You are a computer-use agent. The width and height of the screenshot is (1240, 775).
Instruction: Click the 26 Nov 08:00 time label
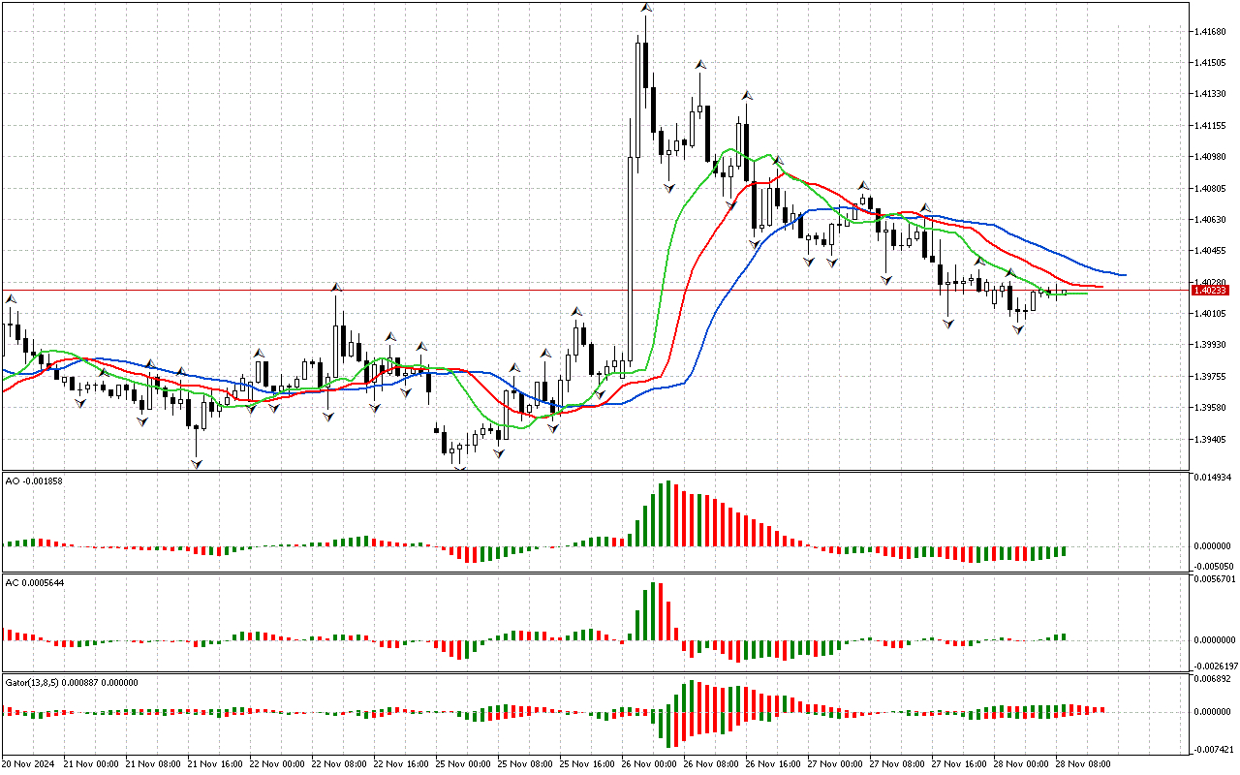click(710, 764)
